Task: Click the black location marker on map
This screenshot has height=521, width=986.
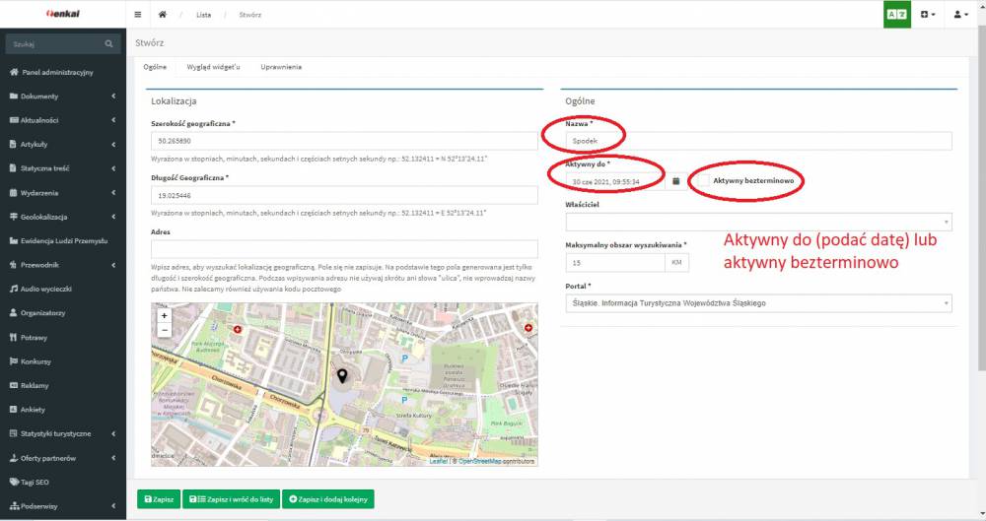Action: click(342, 375)
